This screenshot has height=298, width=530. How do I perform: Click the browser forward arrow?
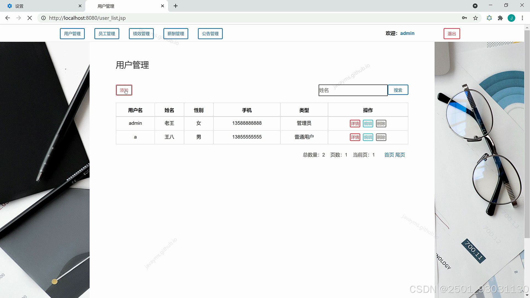(18, 18)
